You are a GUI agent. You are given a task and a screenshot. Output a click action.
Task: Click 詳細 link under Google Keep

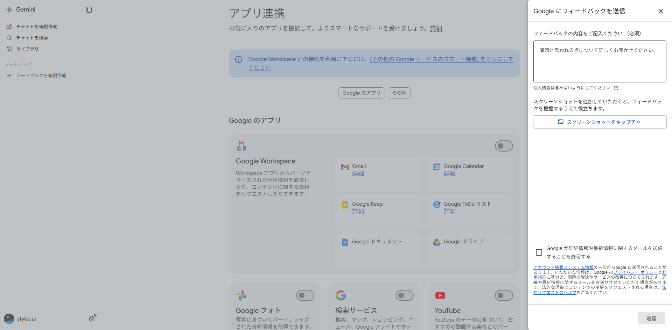[x=358, y=211]
